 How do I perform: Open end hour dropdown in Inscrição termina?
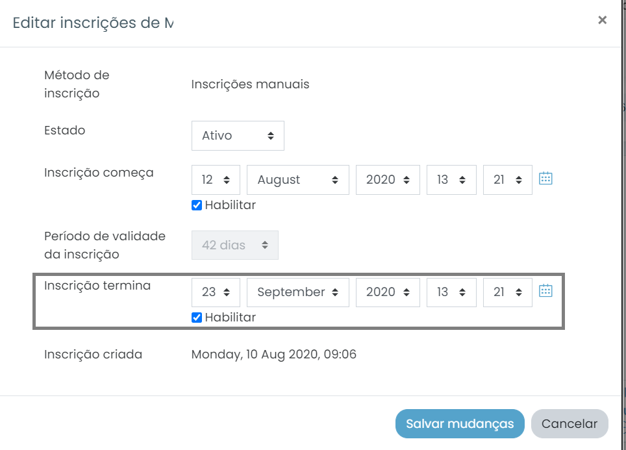click(451, 292)
